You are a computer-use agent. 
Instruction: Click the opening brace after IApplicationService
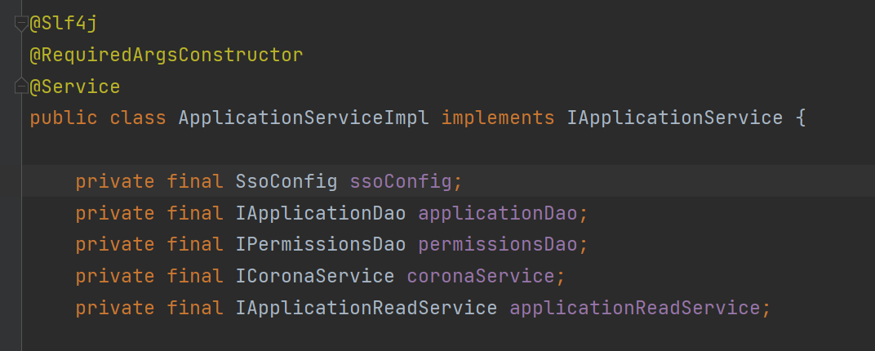coord(800,118)
